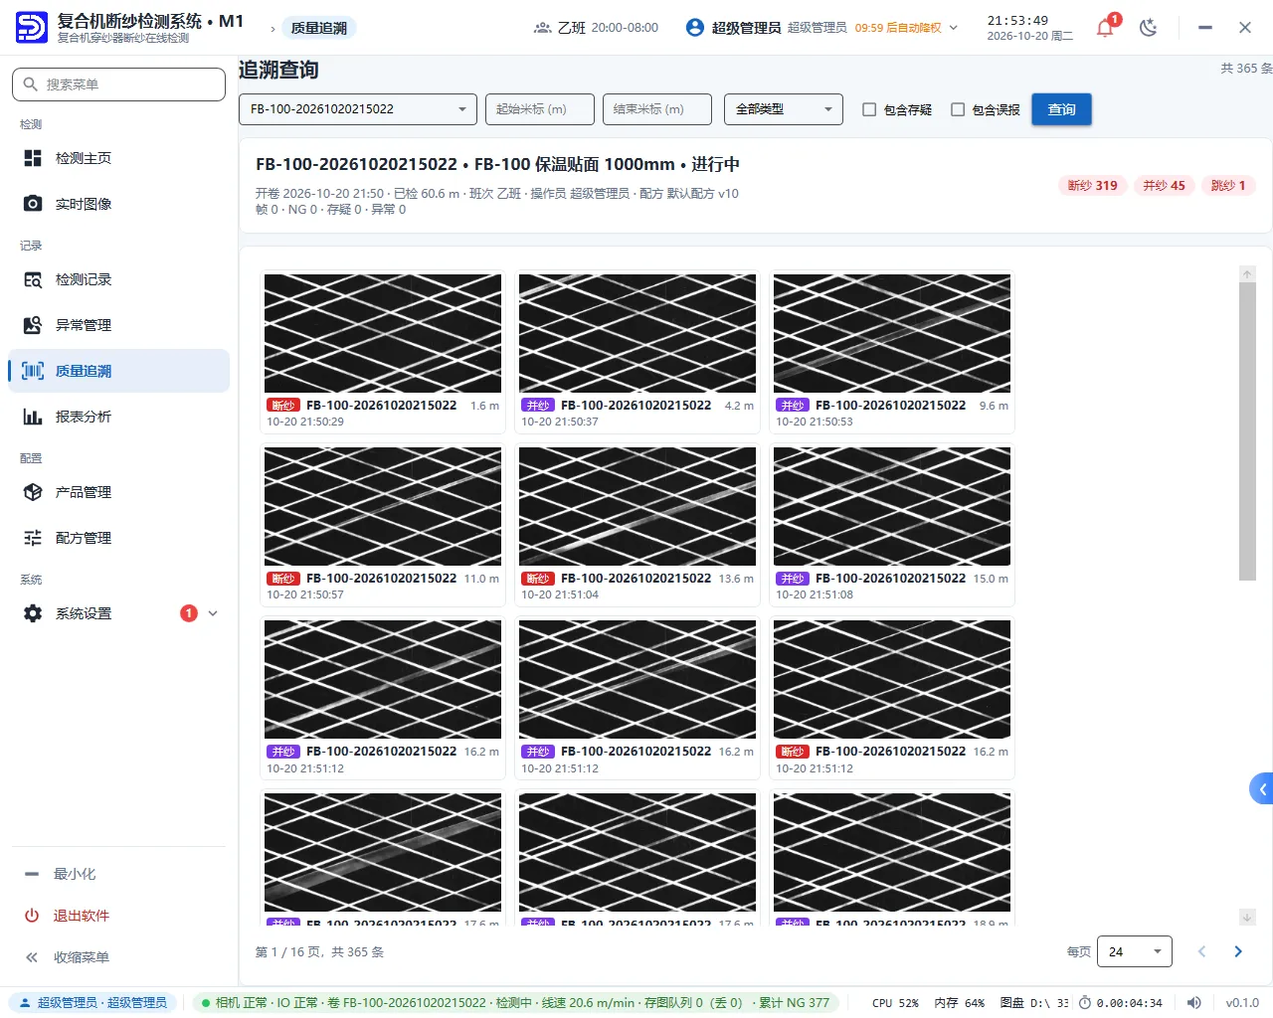1273x1018 pixels.
Task: Click the application logo icon
Action: [x=32, y=28]
